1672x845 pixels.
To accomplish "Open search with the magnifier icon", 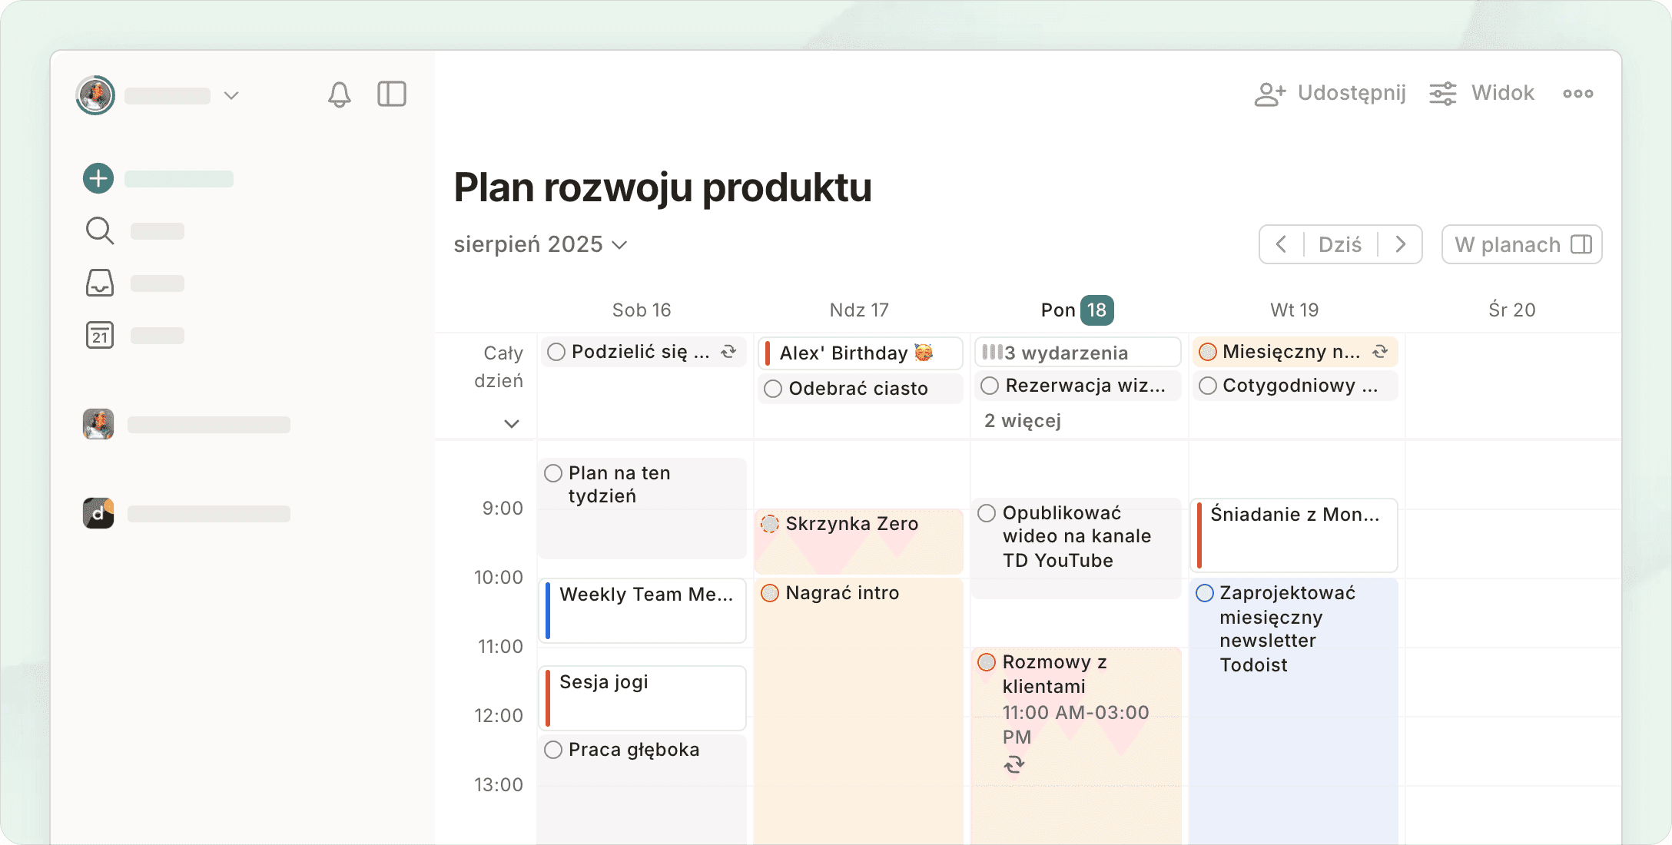I will (99, 230).
